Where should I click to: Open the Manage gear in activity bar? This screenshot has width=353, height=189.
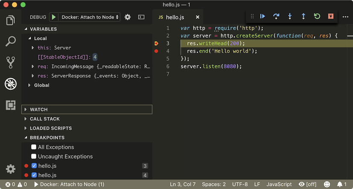pos(11,169)
